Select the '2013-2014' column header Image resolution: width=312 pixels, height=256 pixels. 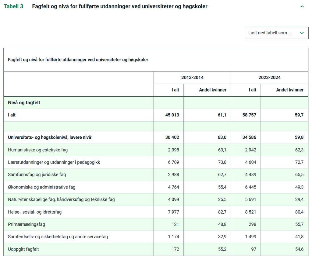193,78
